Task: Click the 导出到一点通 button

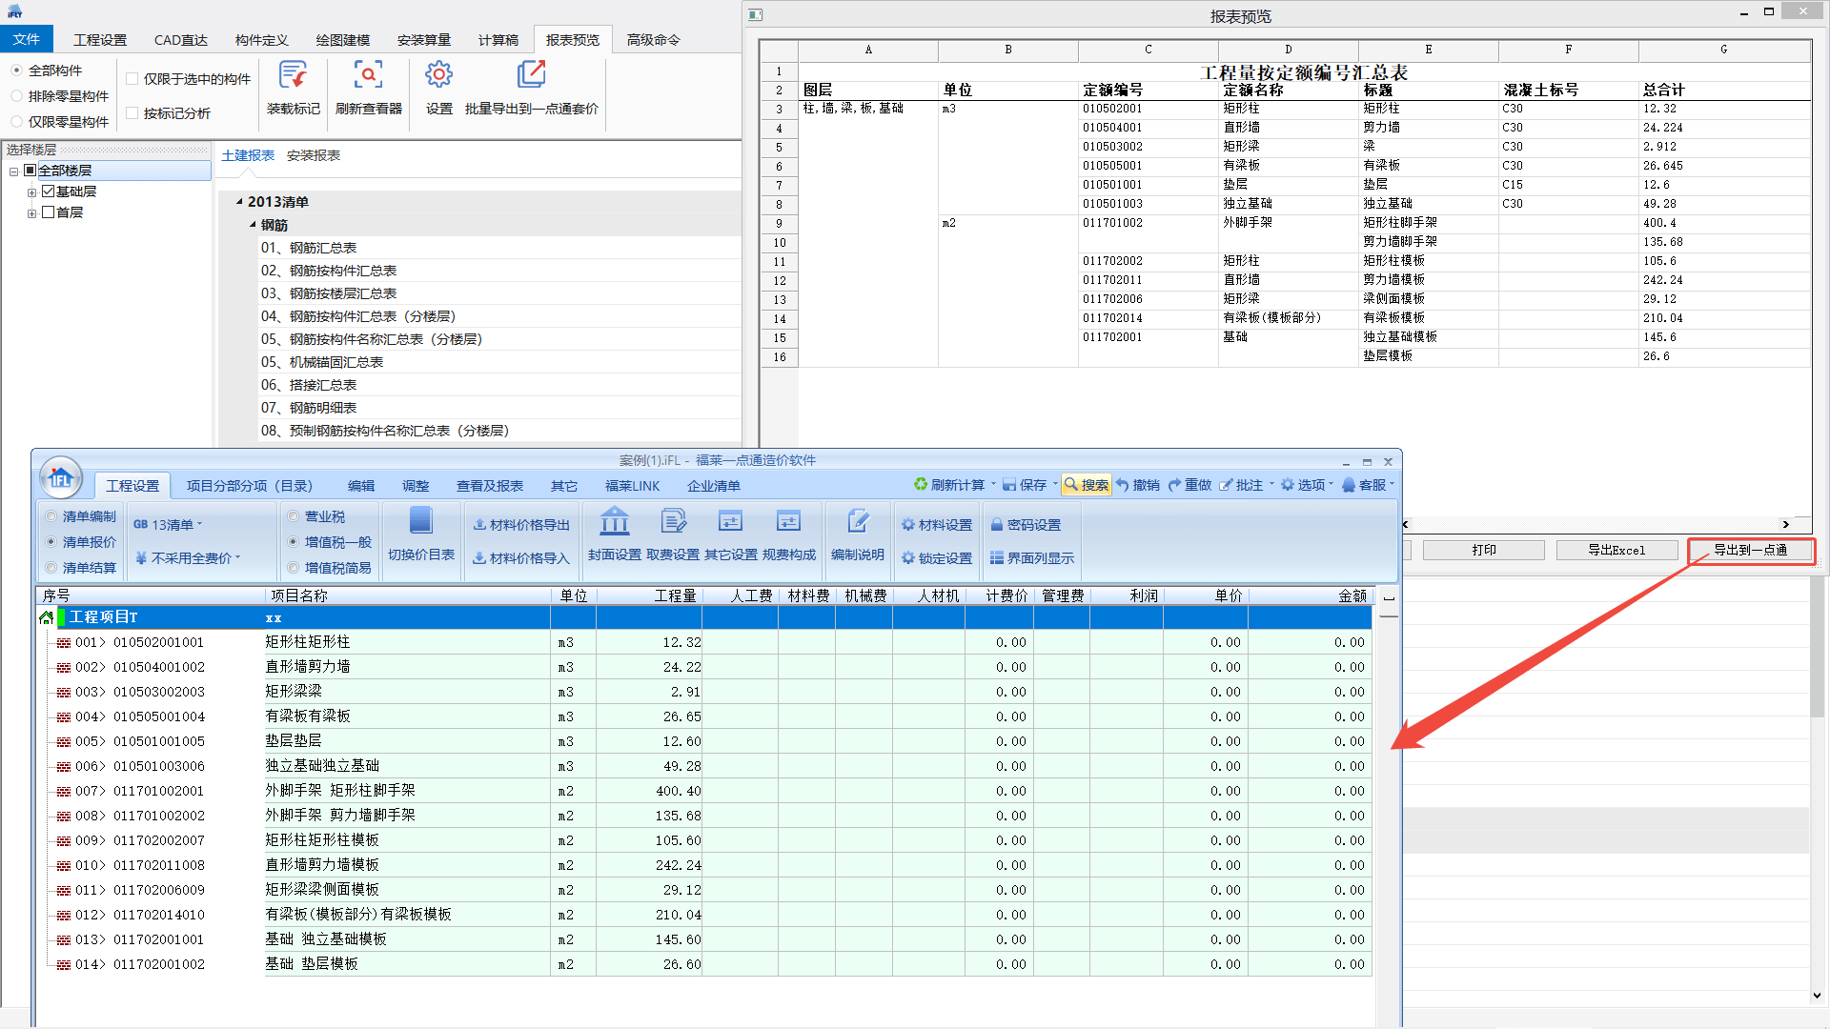Action: [x=1750, y=550]
